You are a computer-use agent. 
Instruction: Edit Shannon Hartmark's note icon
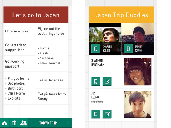[x=107, y=81]
